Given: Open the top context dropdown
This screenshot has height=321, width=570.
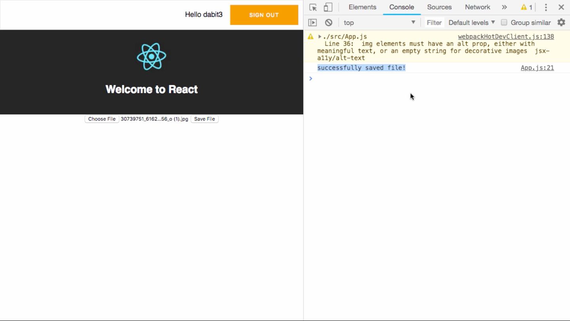Looking at the screenshot, I should 380,23.
